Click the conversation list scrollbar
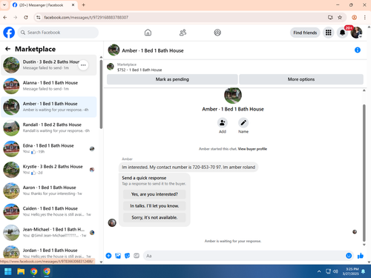 coord(101,94)
